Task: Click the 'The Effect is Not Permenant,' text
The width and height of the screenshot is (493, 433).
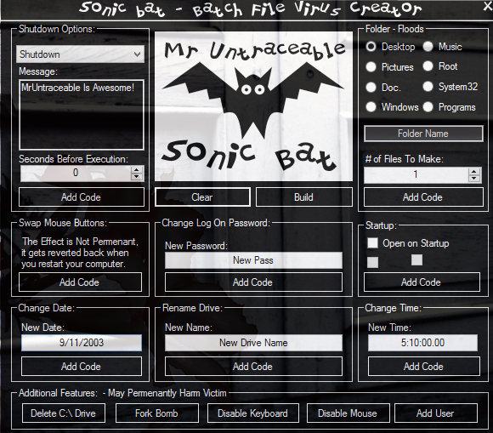Action: (x=80, y=242)
